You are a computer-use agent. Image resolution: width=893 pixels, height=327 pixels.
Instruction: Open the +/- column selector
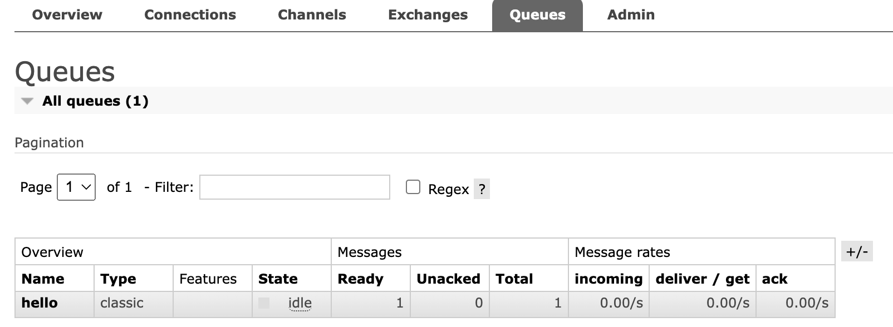point(857,251)
